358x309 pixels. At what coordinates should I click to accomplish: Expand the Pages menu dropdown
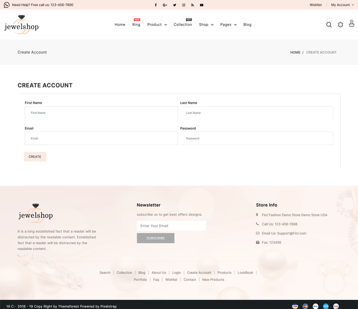(x=228, y=24)
